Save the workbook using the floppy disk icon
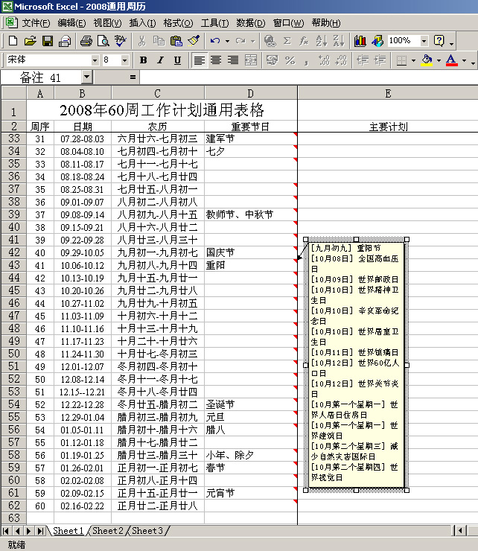Screen dimensions: 478x551 47,41
